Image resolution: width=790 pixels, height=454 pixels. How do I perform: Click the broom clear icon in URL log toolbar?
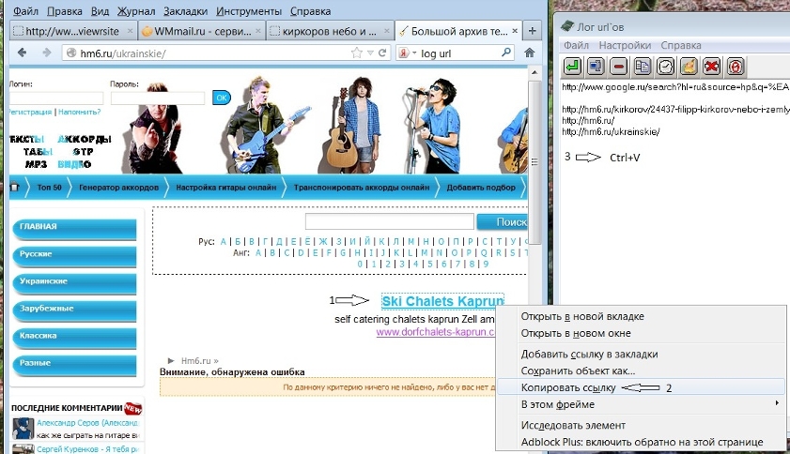click(x=689, y=66)
